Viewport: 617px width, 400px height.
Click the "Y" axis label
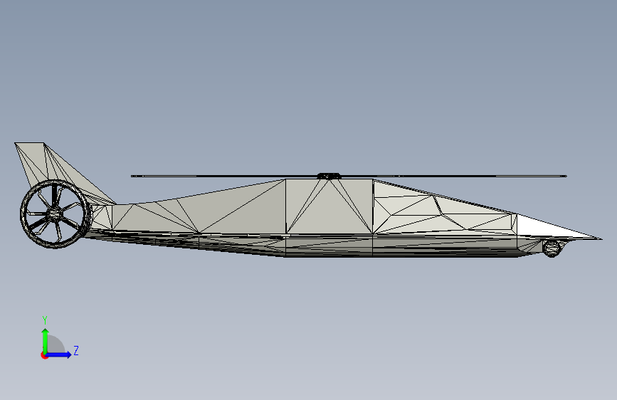coord(45,320)
